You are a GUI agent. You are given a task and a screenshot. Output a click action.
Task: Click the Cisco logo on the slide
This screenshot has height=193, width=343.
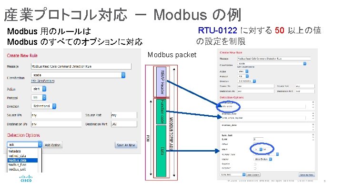point(26,178)
